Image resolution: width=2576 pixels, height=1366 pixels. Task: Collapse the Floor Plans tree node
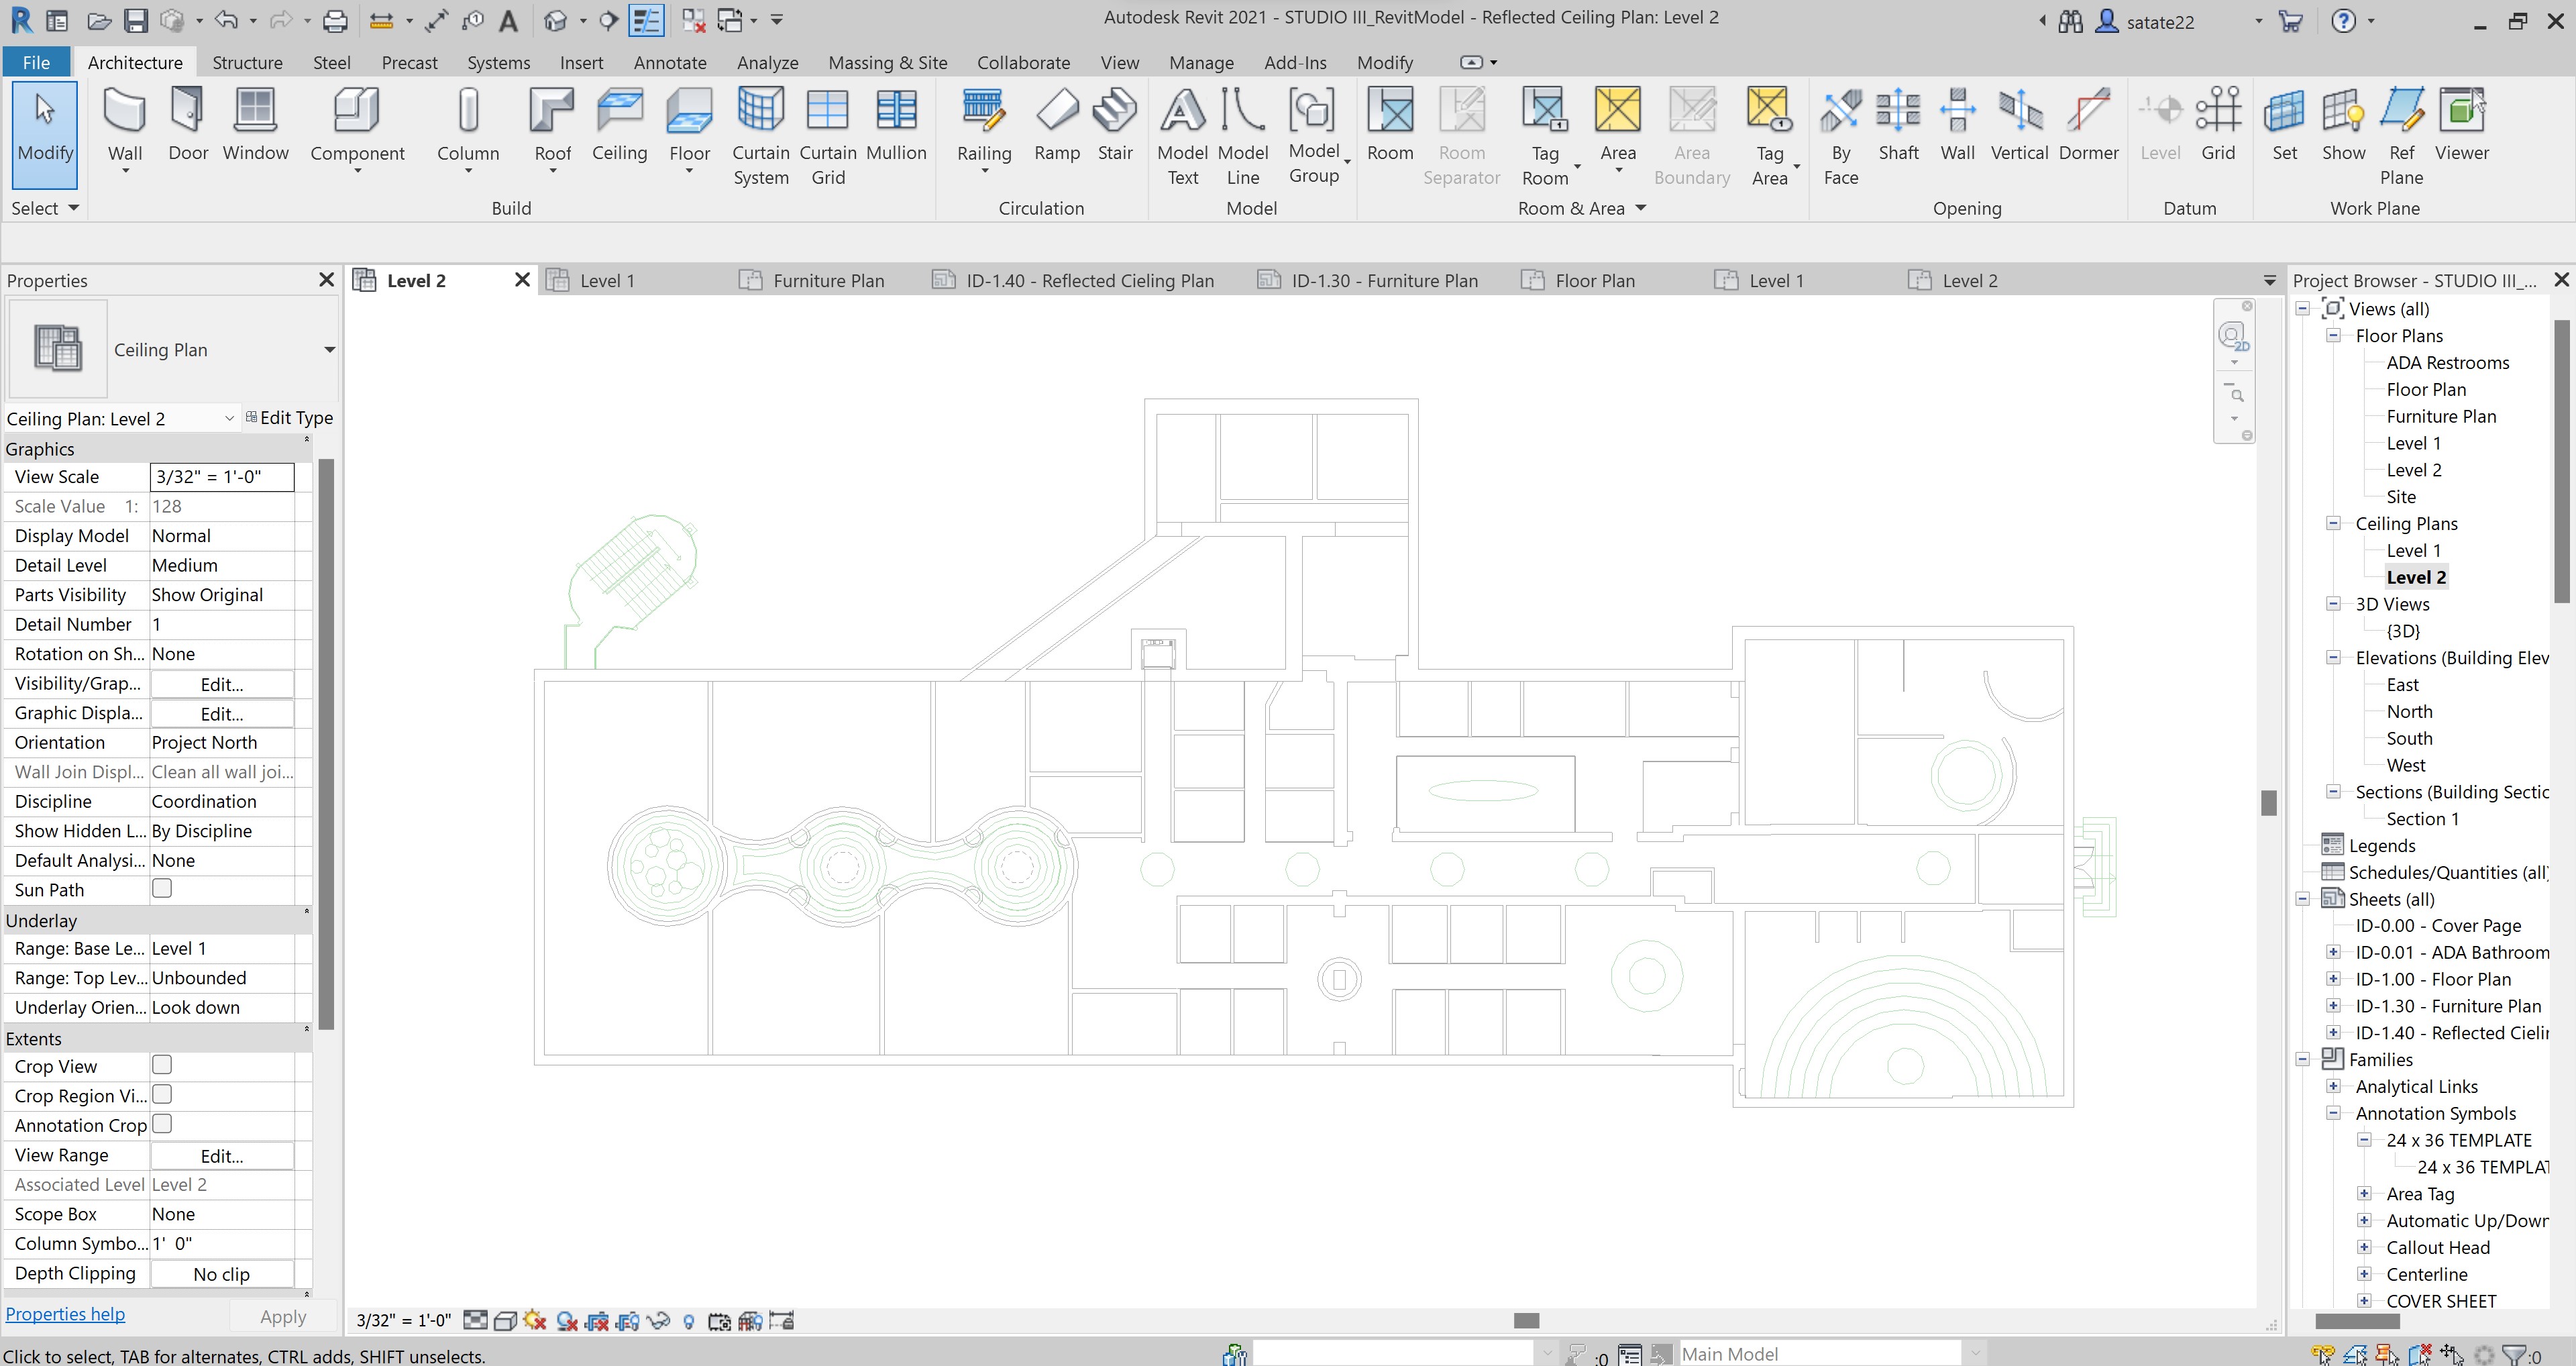(x=2333, y=336)
